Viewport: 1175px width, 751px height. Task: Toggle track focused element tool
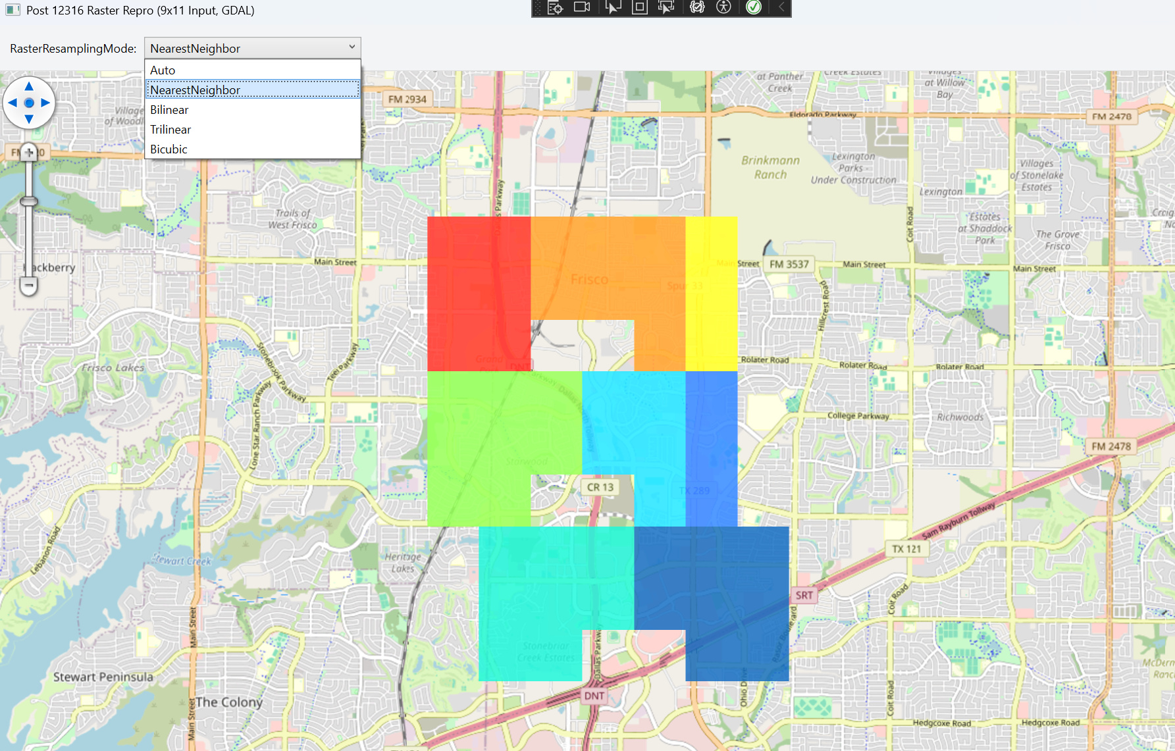pyautogui.click(x=666, y=7)
